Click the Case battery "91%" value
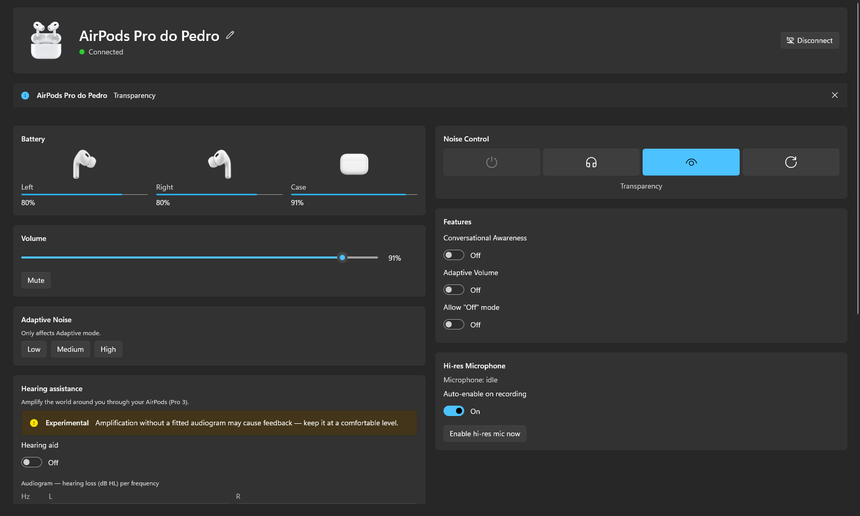860x516 pixels. click(x=297, y=203)
